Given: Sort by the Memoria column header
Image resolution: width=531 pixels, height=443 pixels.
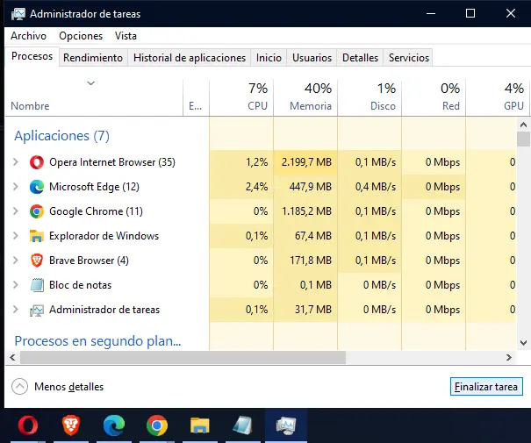Looking at the screenshot, I should tap(305, 97).
